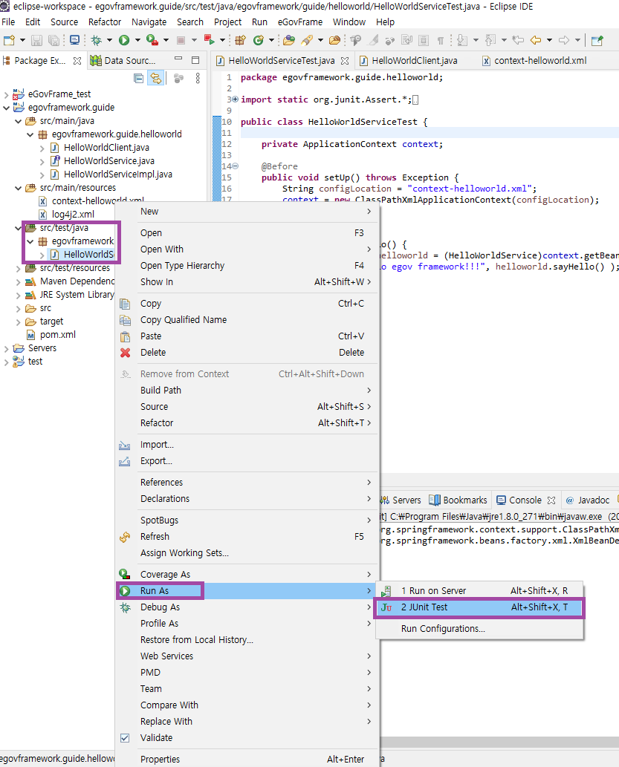Click Refresh in context menu

(x=247, y=537)
